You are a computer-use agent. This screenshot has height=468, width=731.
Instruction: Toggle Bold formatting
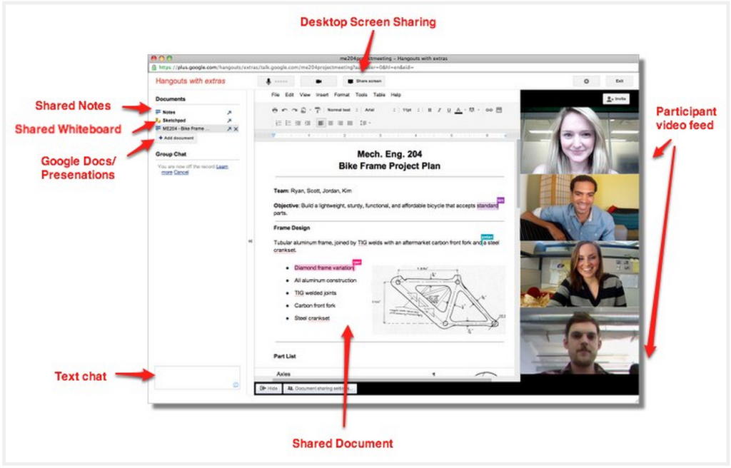pos(430,110)
